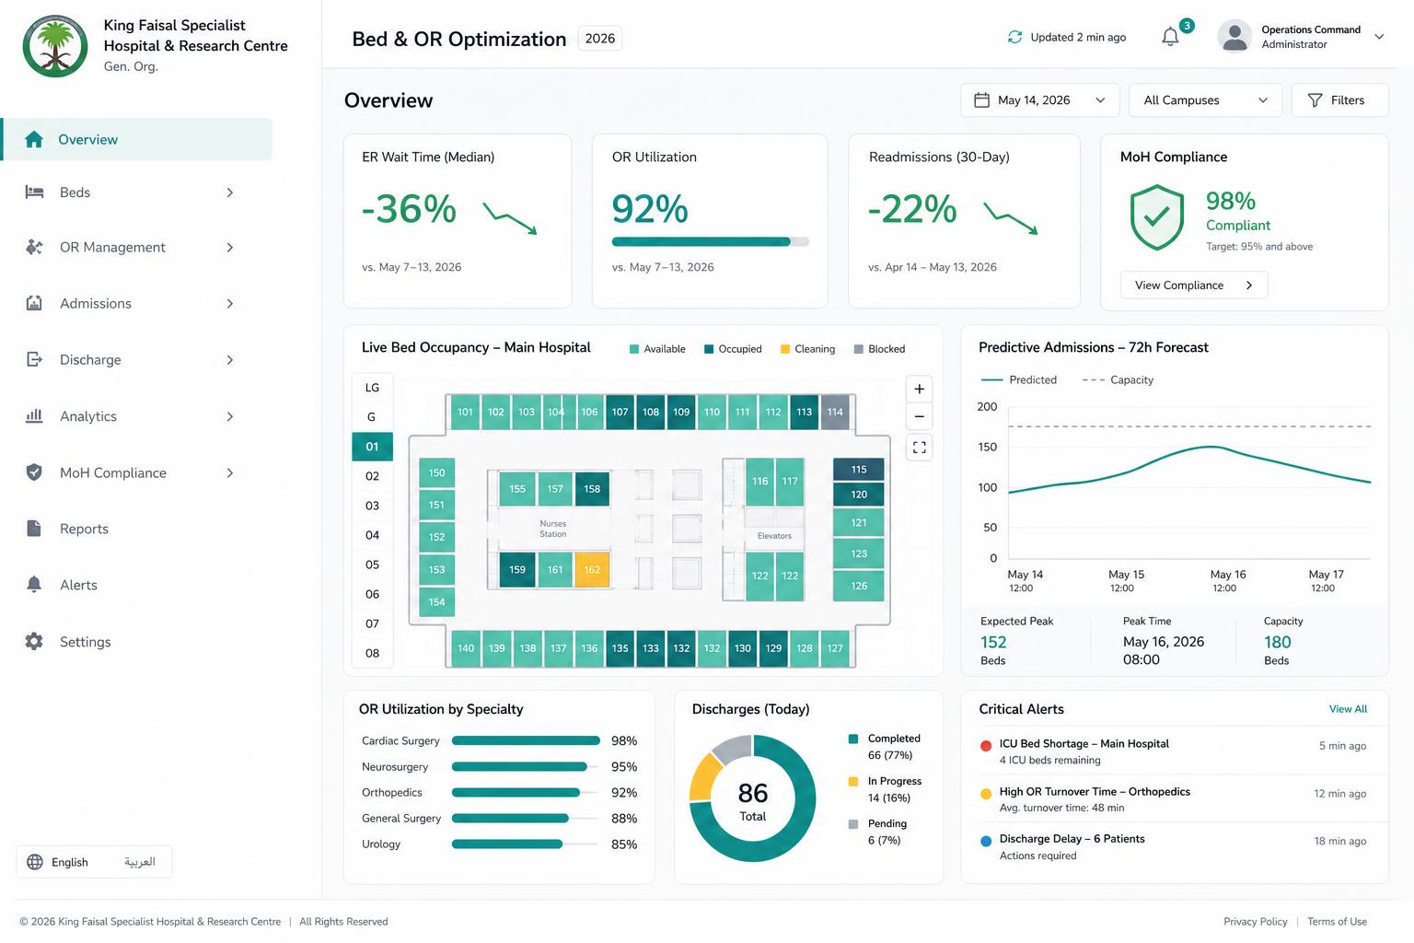Click the OR Utilization 92% progress bar
Image resolution: width=1414 pixels, height=943 pixels.
tap(710, 242)
